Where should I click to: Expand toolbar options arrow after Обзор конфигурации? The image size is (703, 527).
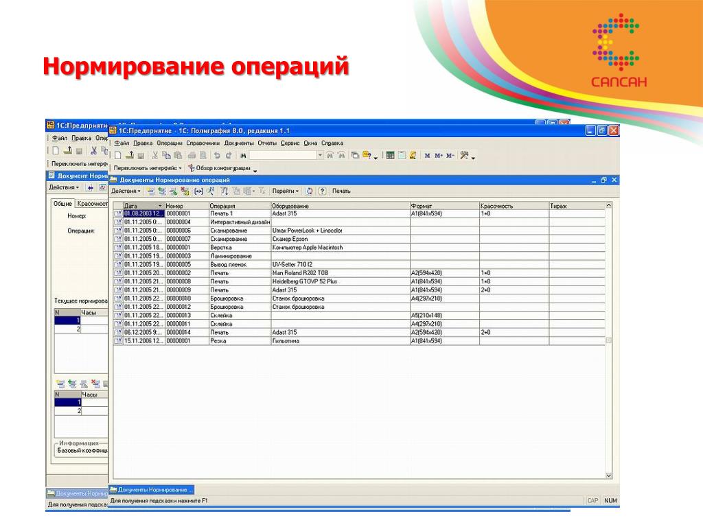(255, 170)
